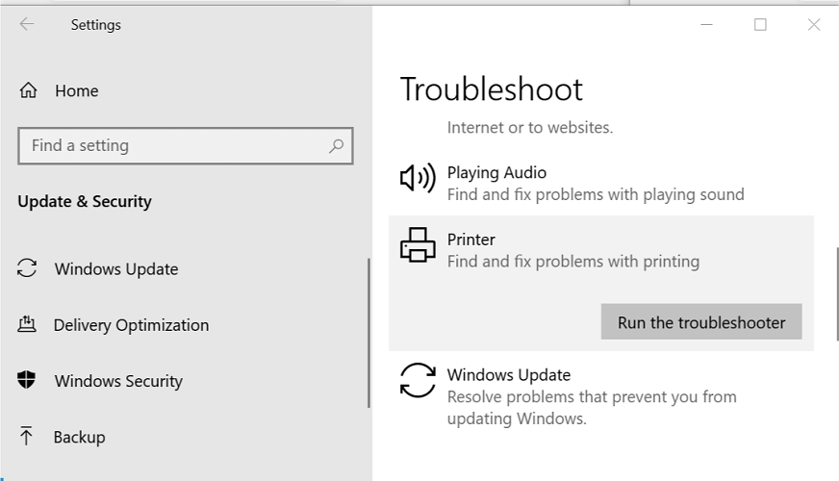
Task: Open the Backup settings page
Action: pyautogui.click(x=79, y=437)
